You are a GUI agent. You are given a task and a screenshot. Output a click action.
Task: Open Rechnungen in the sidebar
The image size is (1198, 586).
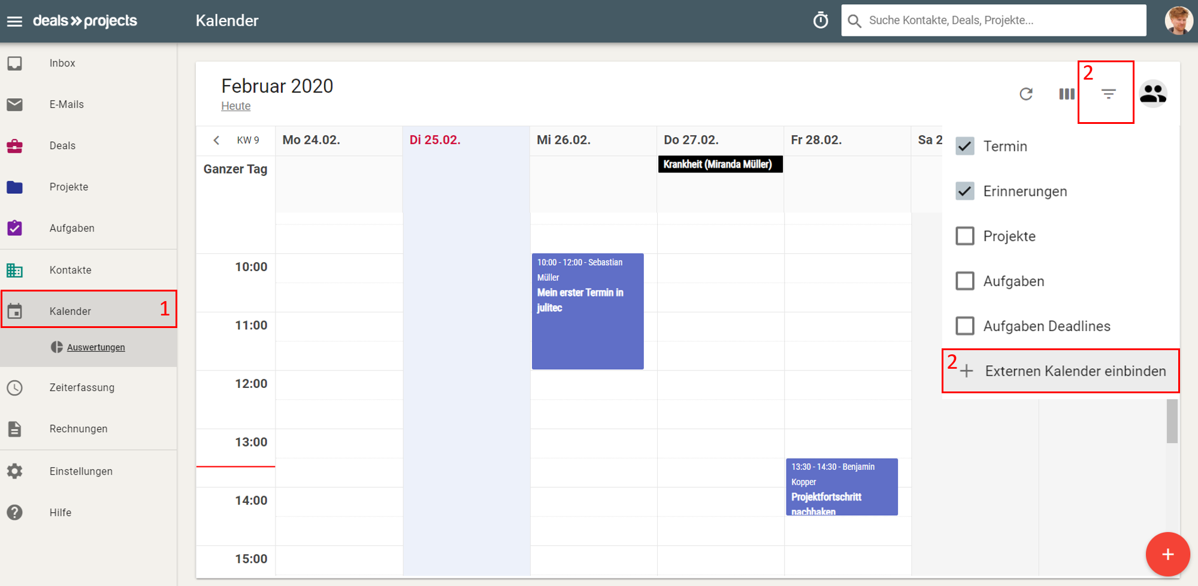[89, 429]
